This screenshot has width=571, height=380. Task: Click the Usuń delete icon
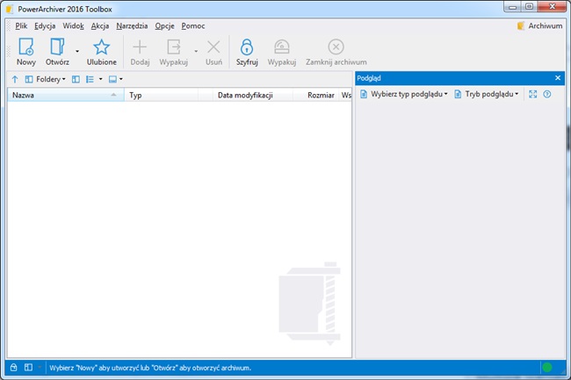click(213, 52)
